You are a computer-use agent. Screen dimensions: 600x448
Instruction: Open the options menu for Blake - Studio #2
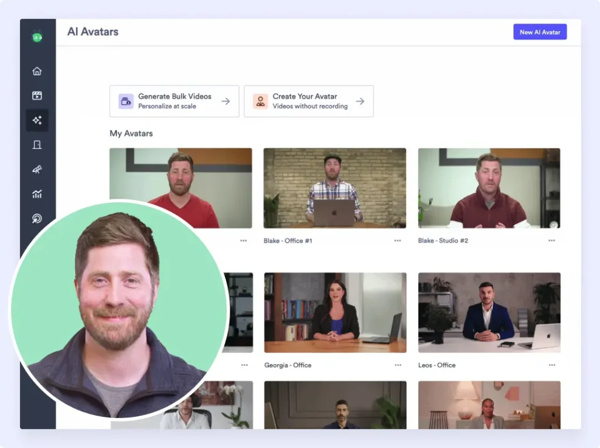[551, 240]
